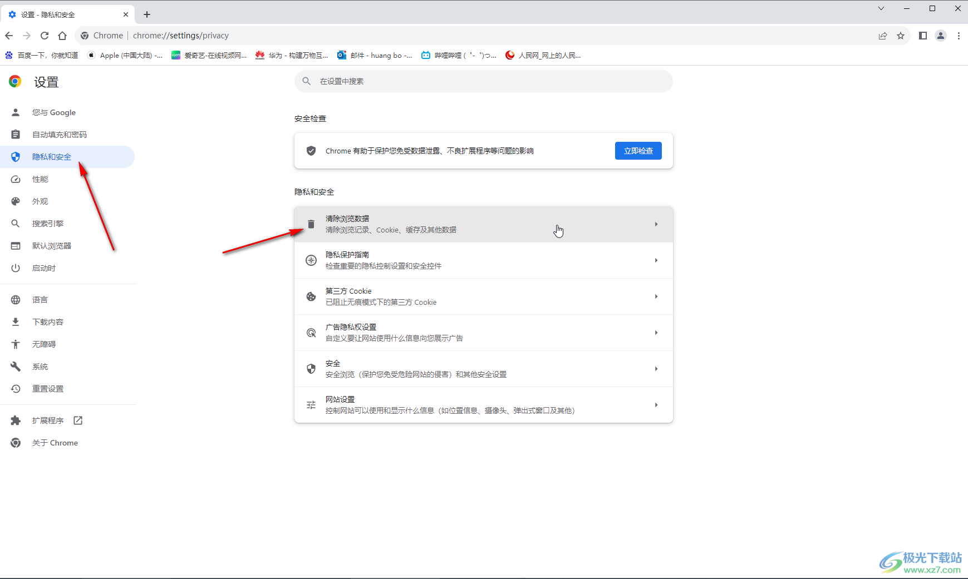
Task: Open 关于 Chrome in sidebar
Action: click(67, 443)
